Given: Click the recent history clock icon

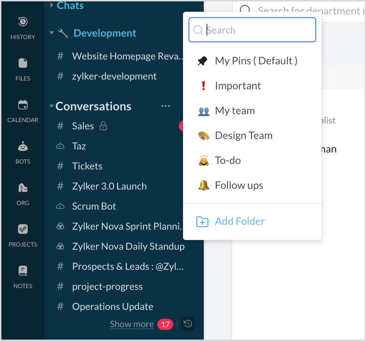Looking at the screenshot, I should pyautogui.click(x=188, y=324).
